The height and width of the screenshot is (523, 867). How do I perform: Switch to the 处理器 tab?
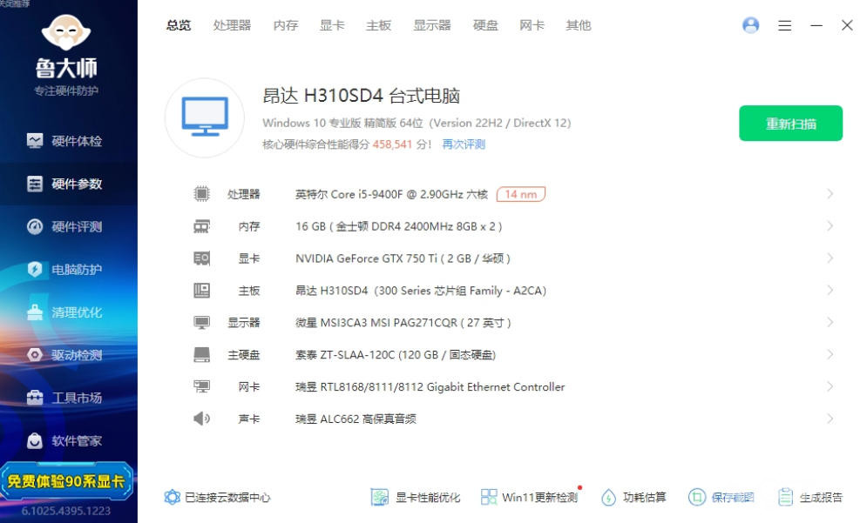point(232,25)
